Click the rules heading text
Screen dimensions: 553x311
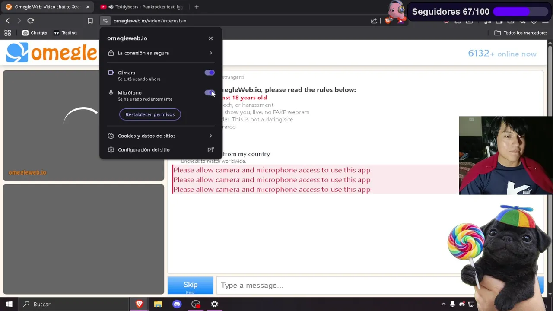pos(289,90)
